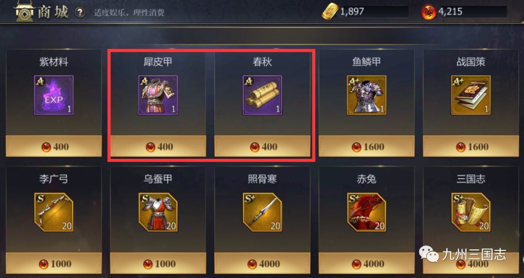The height and width of the screenshot is (278, 524).
Task: Buy 紫材料 for 400
Action: point(54,146)
